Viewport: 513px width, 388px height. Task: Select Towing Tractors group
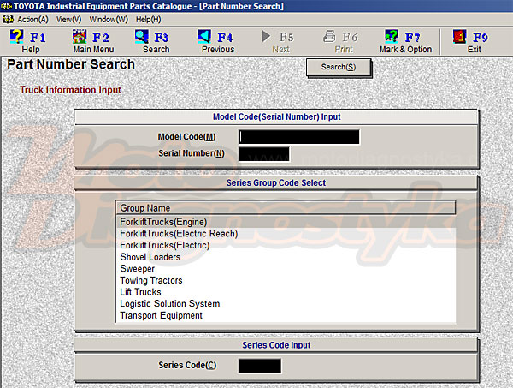coord(286,281)
